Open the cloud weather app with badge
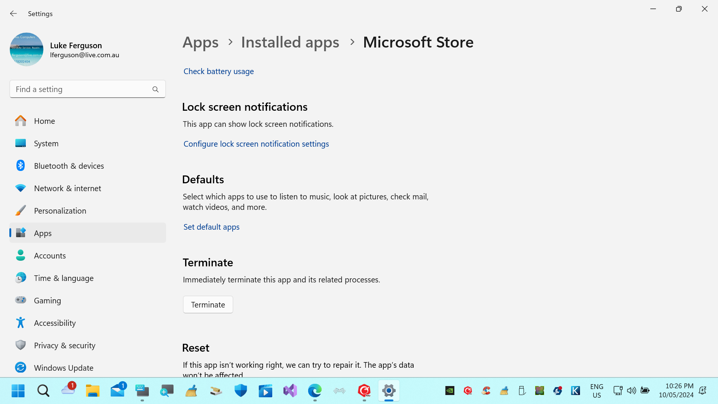 [68, 390]
